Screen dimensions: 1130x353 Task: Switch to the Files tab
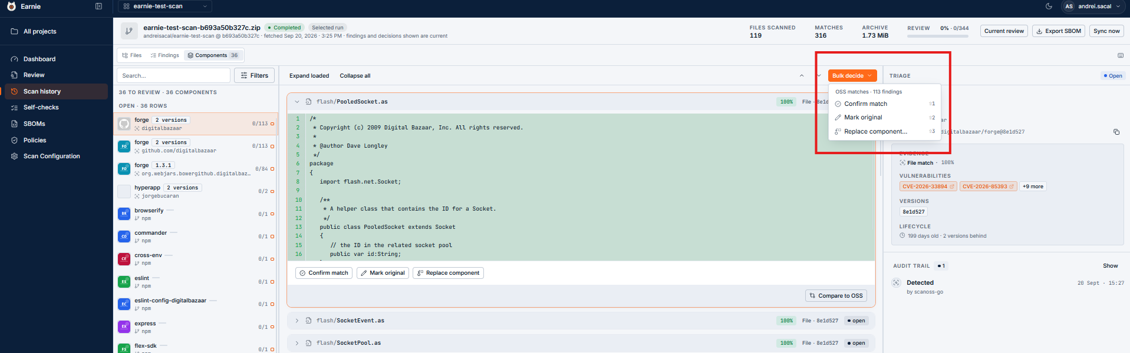coord(132,55)
